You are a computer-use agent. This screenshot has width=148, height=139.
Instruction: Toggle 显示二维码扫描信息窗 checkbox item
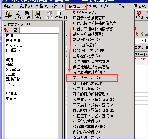coord(93,29)
